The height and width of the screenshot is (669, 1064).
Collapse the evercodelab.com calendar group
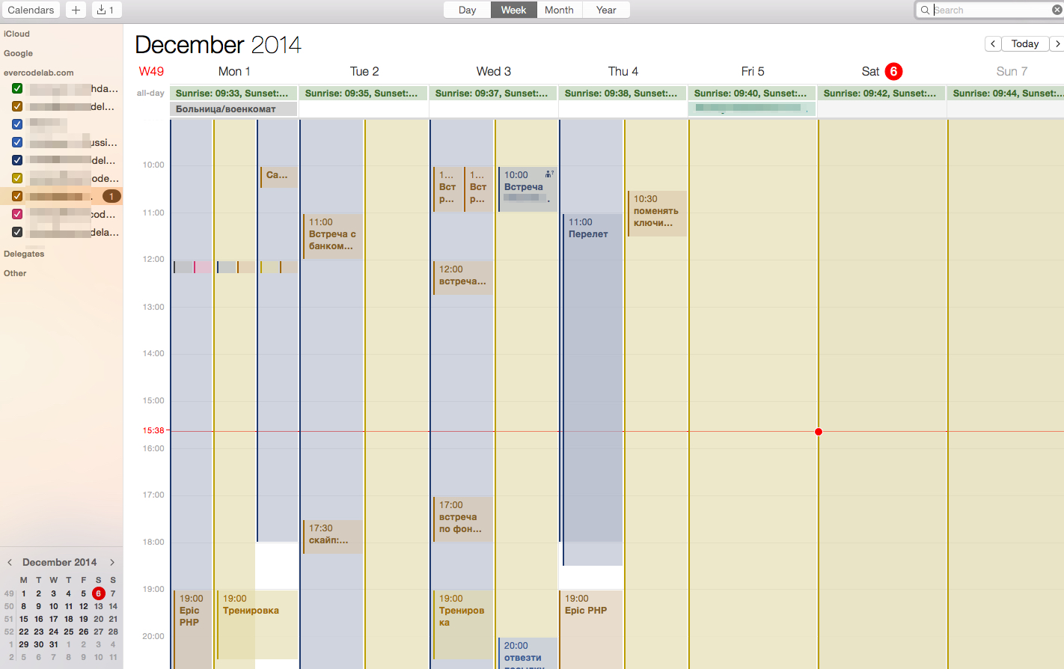tap(38, 73)
